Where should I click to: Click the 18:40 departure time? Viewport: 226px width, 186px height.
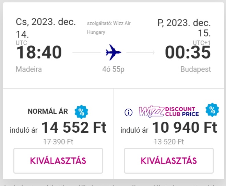pyautogui.click(x=39, y=52)
